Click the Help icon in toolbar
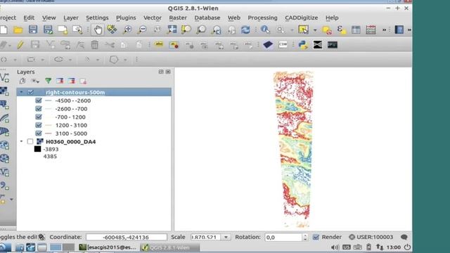Screen dimensions: 450x253 pos(399,30)
